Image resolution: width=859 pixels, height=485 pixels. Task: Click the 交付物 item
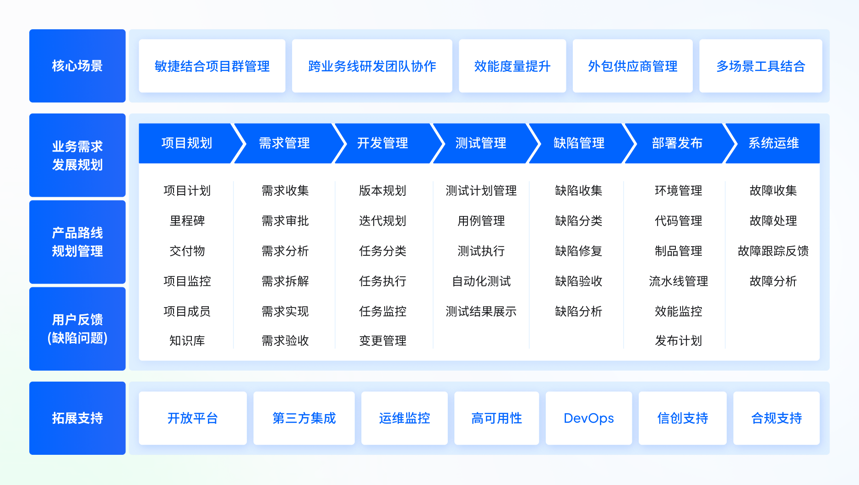click(187, 251)
